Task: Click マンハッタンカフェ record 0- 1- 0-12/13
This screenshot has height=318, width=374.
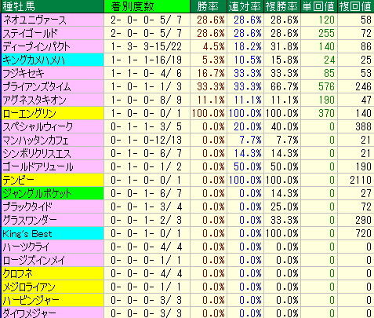Action: (146, 141)
